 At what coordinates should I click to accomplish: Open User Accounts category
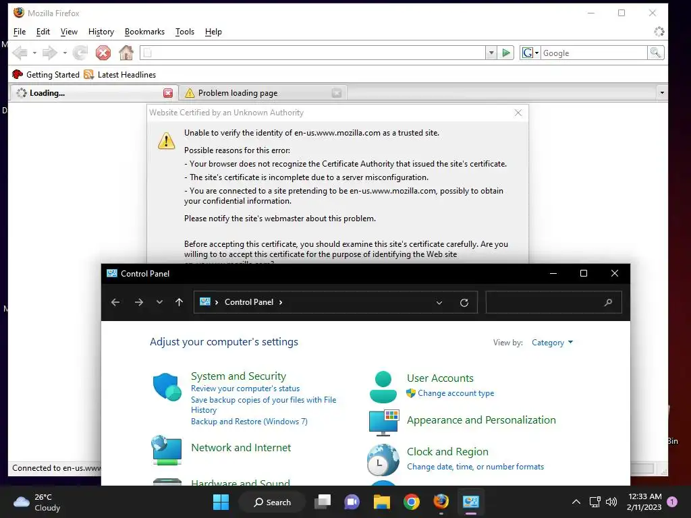coord(440,378)
